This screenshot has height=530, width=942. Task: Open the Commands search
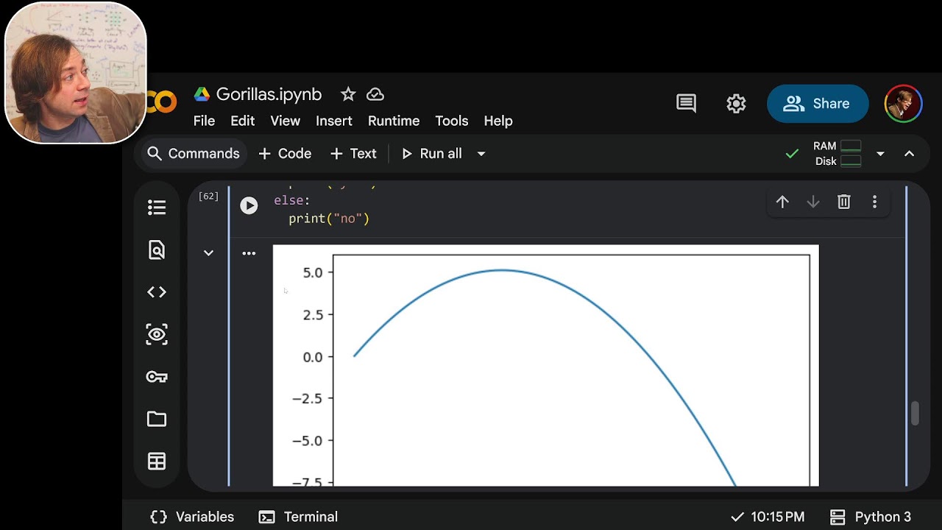coord(194,153)
